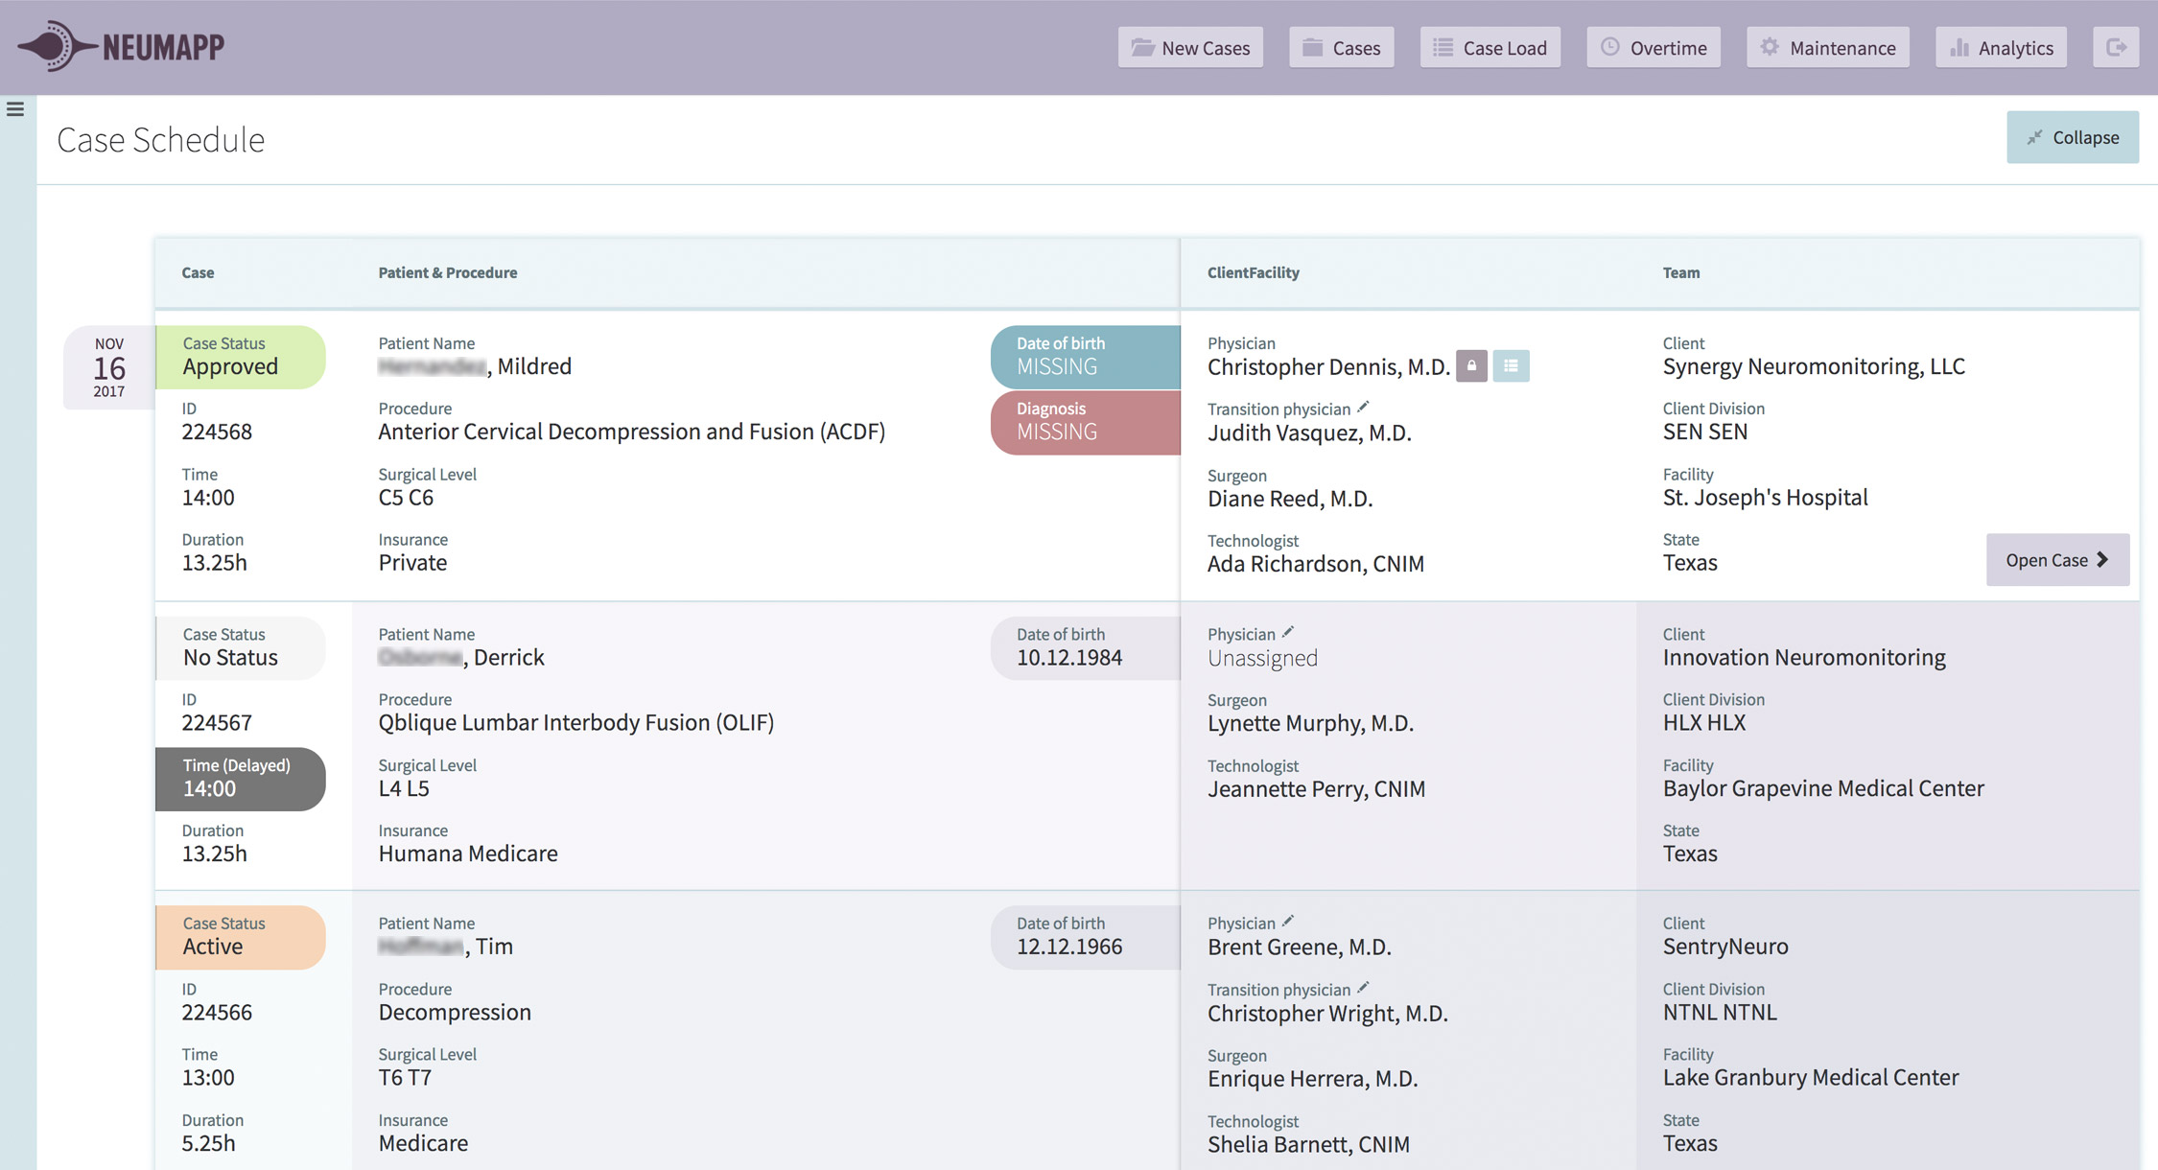Viewport: 2158px width, 1170px height.
Task: Select the Cases menu item
Action: tap(1341, 47)
